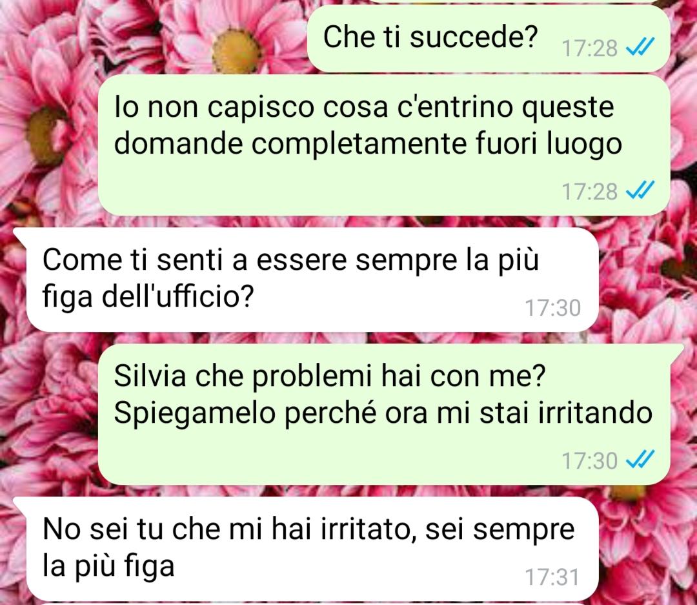Click the blue ticks on 'domande completamente fuori luogo' message

[x=640, y=190]
